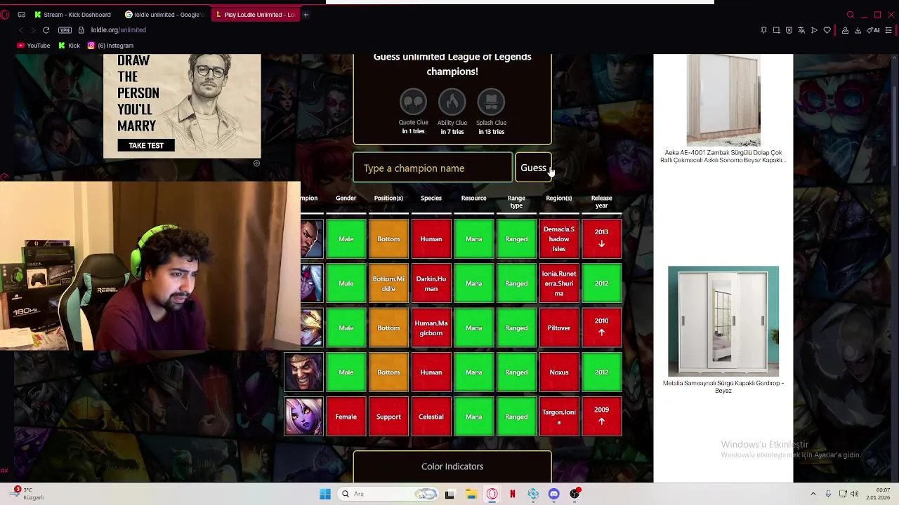Go back to previous page
This screenshot has height=505, width=899.
pos(20,30)
